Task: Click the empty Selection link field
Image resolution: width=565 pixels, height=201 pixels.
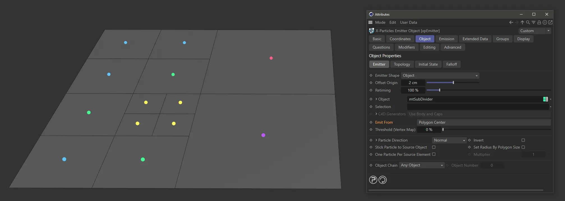Action: click(478, 107)
